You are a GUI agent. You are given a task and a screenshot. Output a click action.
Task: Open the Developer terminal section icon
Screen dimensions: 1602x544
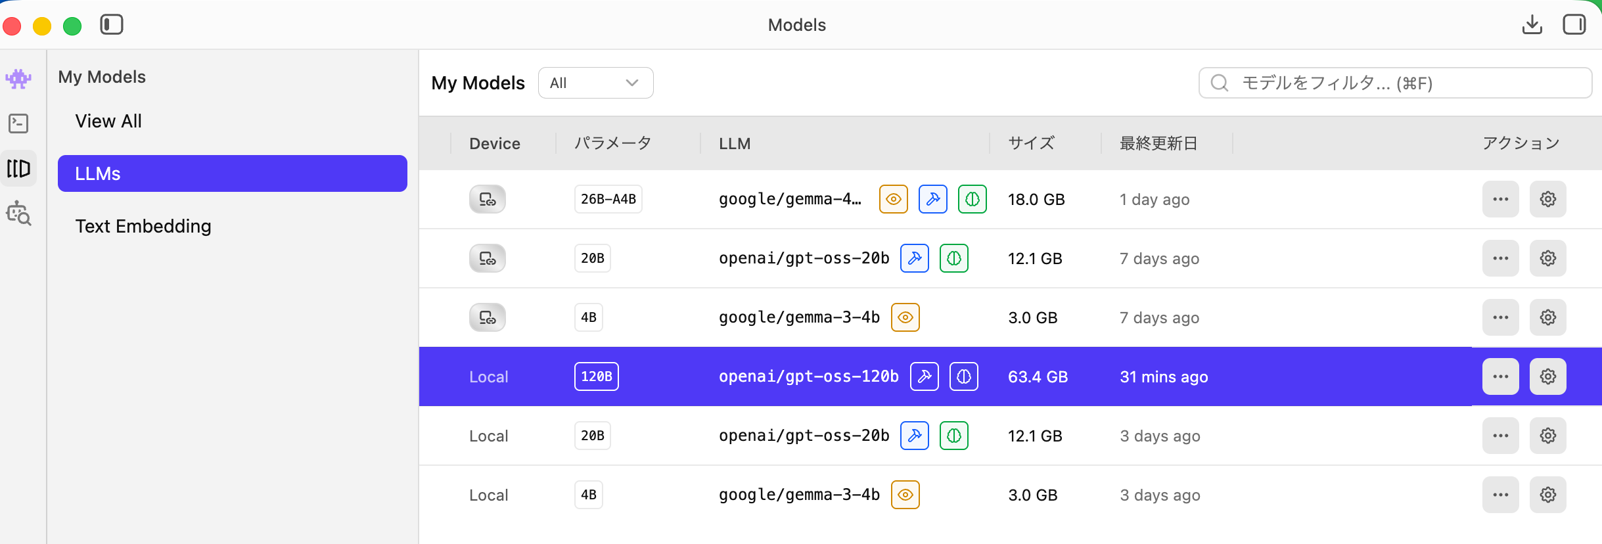pos(18,124)
